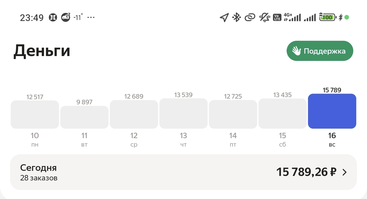Tap the battery 100 indicator
Image resolution: width=367 pixels, height=199 pixels.
point(327,17)
